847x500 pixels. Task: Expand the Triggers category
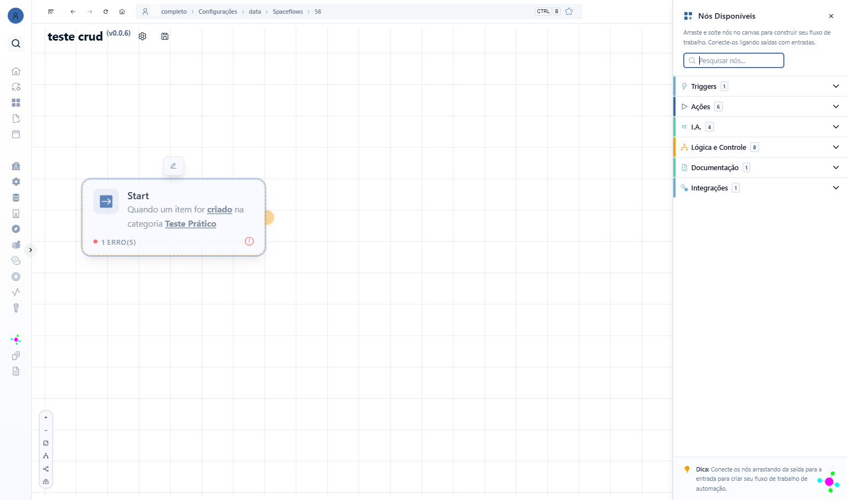(x=761, y=86)
